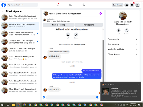Click the Find friends button
The height and width of the screenshot is (107, 143).
click(118, 5)
